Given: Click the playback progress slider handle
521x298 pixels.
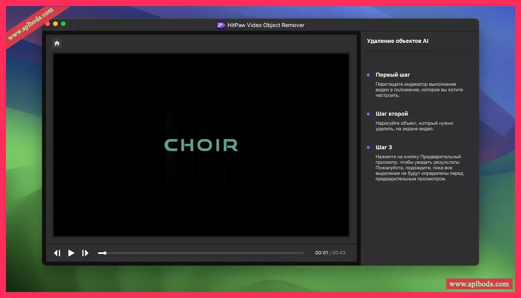Looking at the screenshot, I should (105, 253).
